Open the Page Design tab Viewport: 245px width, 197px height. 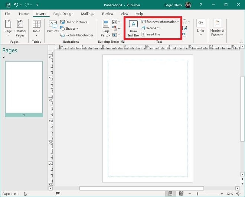(63, 14)
